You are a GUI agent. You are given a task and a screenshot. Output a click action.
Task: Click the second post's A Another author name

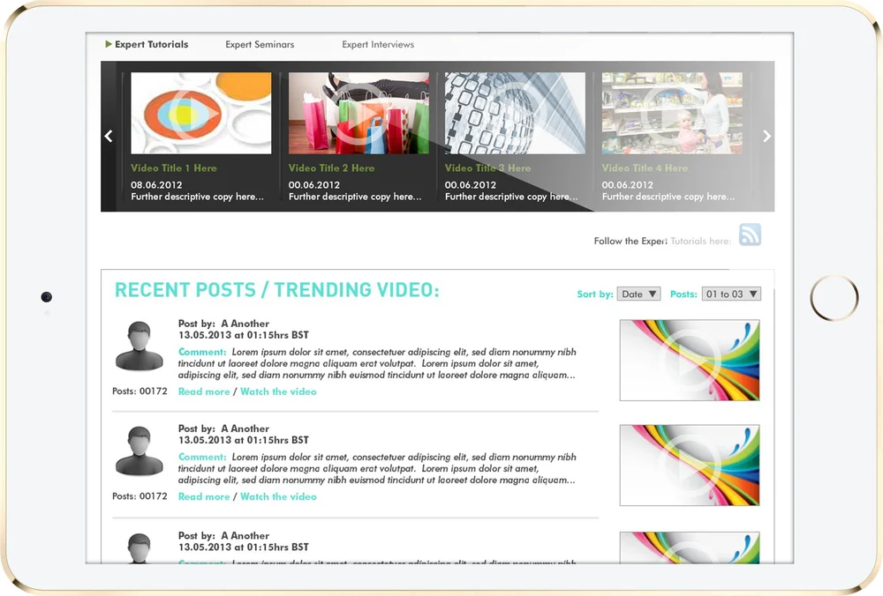coord(245,429)
